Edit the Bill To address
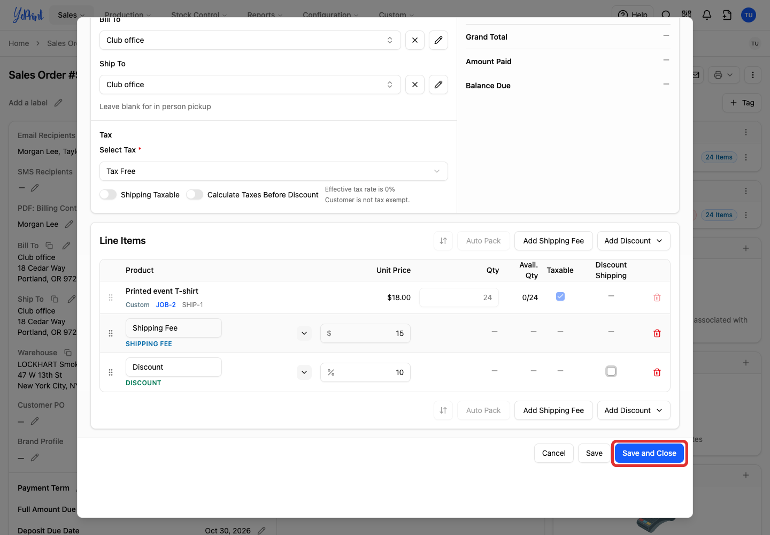Viewport: 770px width, 535px height. 438,40
